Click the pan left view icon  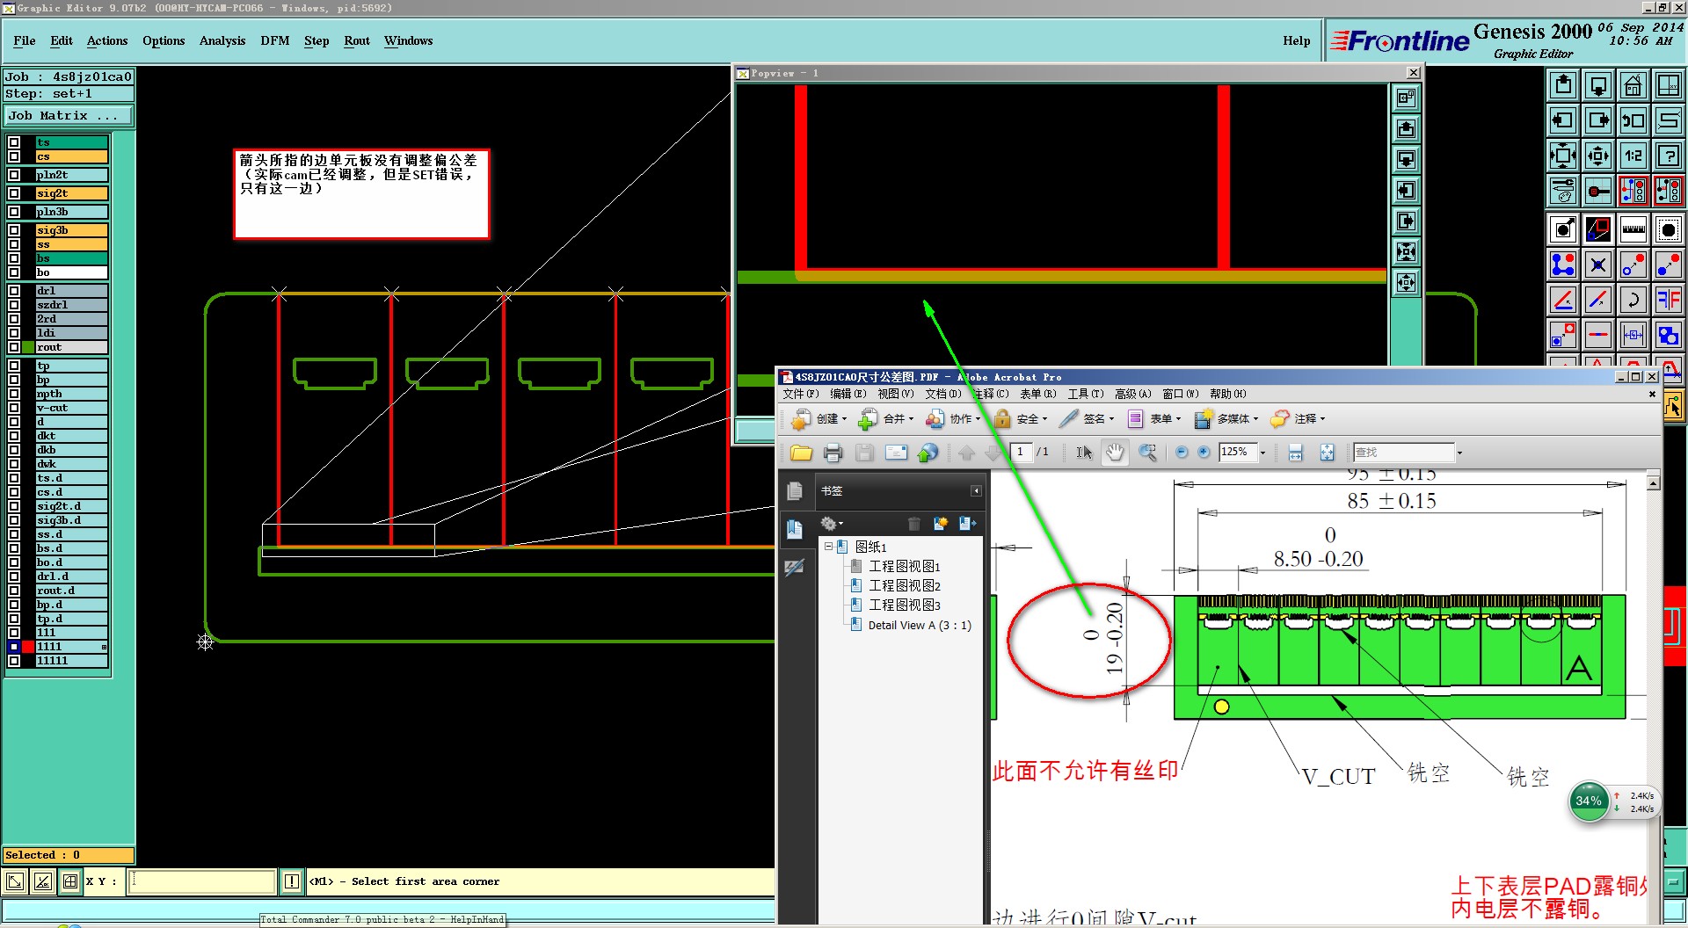1563,120
